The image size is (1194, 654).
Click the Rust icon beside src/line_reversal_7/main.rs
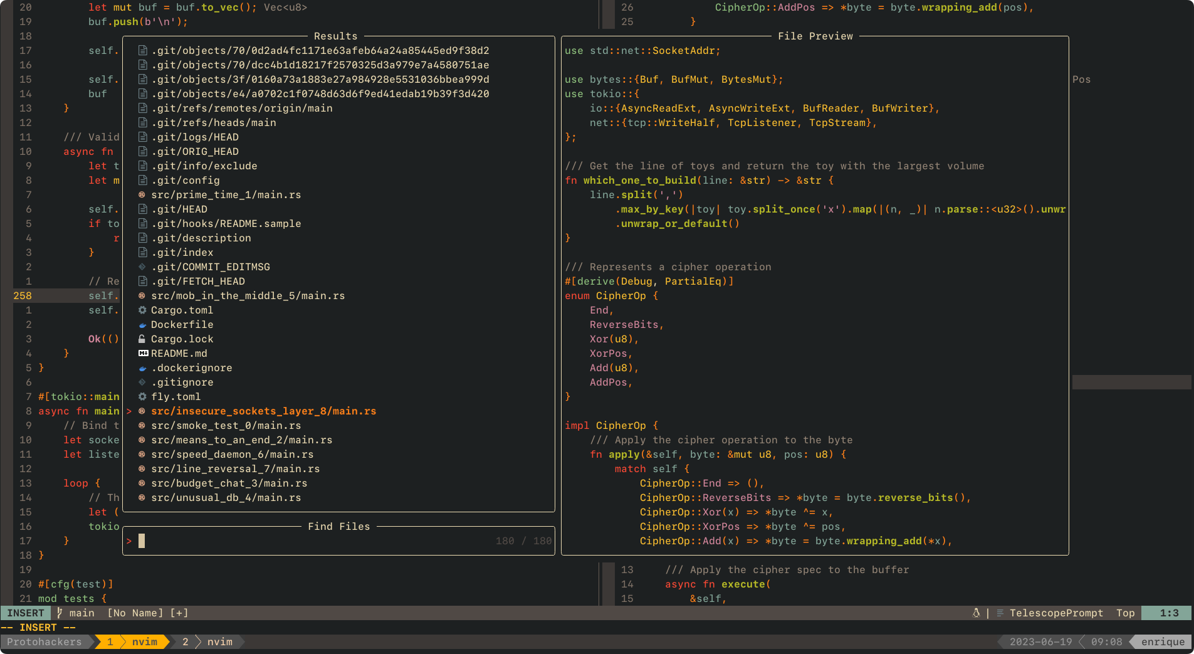tap(142, 468)
